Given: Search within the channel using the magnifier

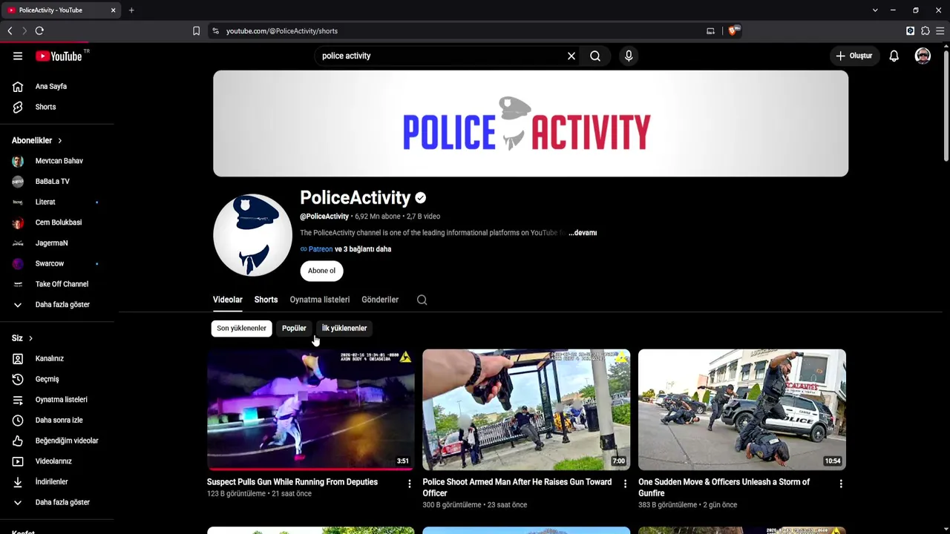Looking at the screenshot, I should click(x=422, y=300).
